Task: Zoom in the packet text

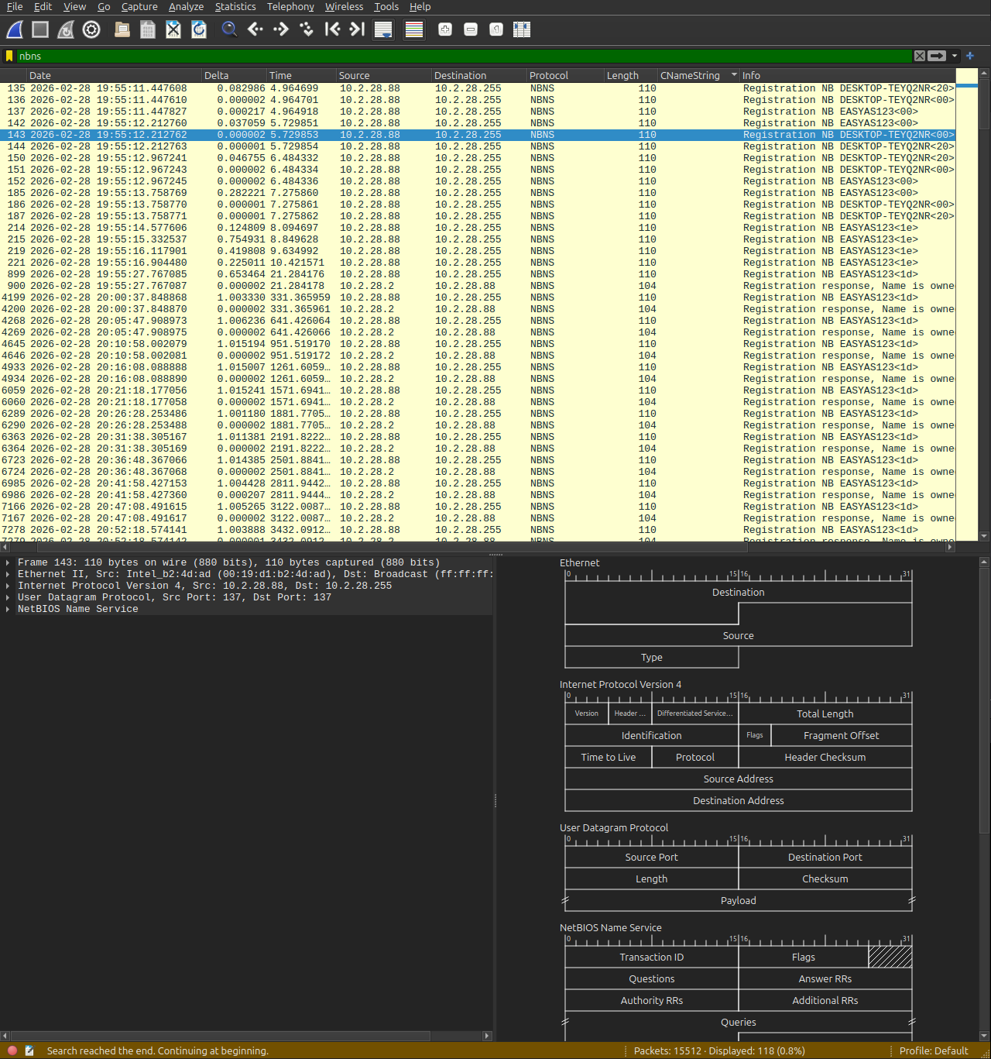Action: 445,29
